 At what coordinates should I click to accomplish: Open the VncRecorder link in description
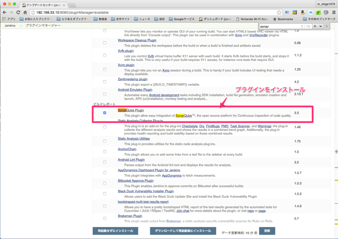pos(258,35)
